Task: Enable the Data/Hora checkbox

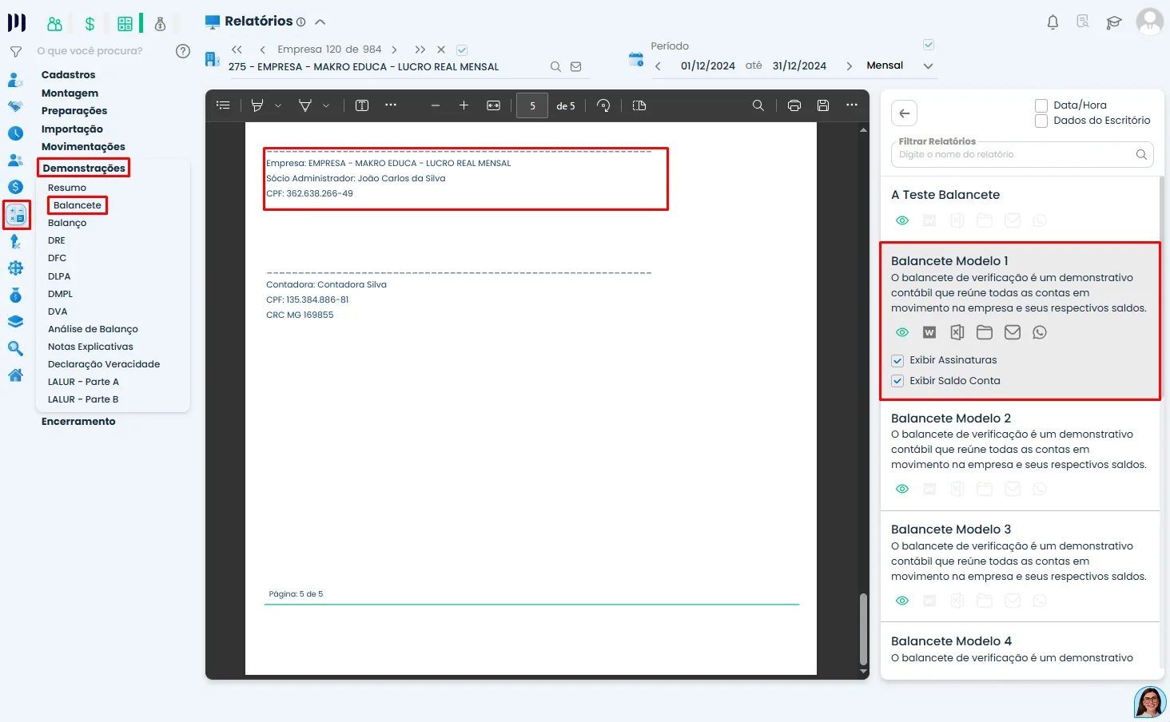Action: click(1041, 105)
